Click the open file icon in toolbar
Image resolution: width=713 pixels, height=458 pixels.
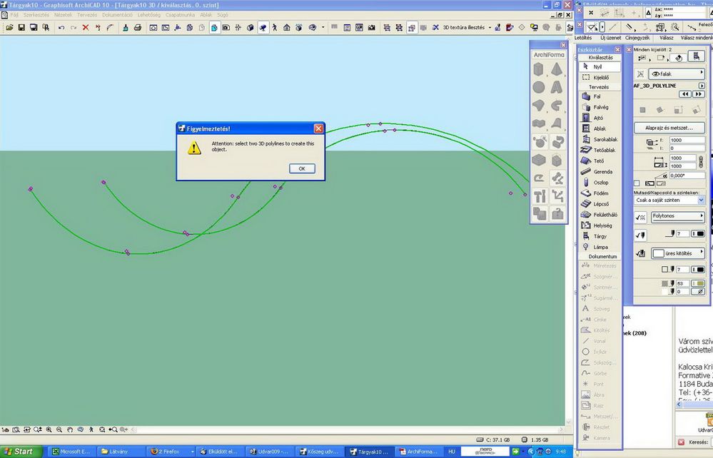click(x=9, y=28)
